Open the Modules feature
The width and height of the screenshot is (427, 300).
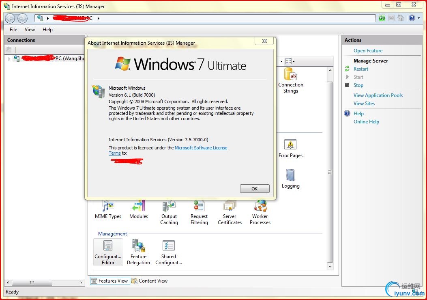point(139,210)
